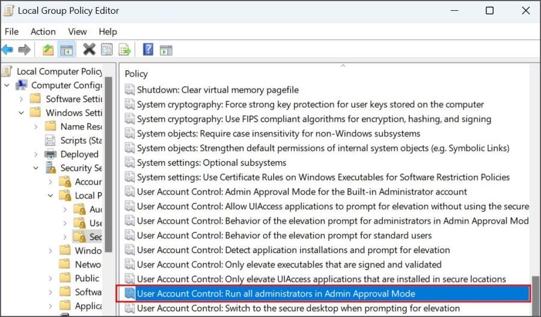Click the Software Settings folder icon
The width and height of the screenshot is (541, 317).
(x=35, y=99)
